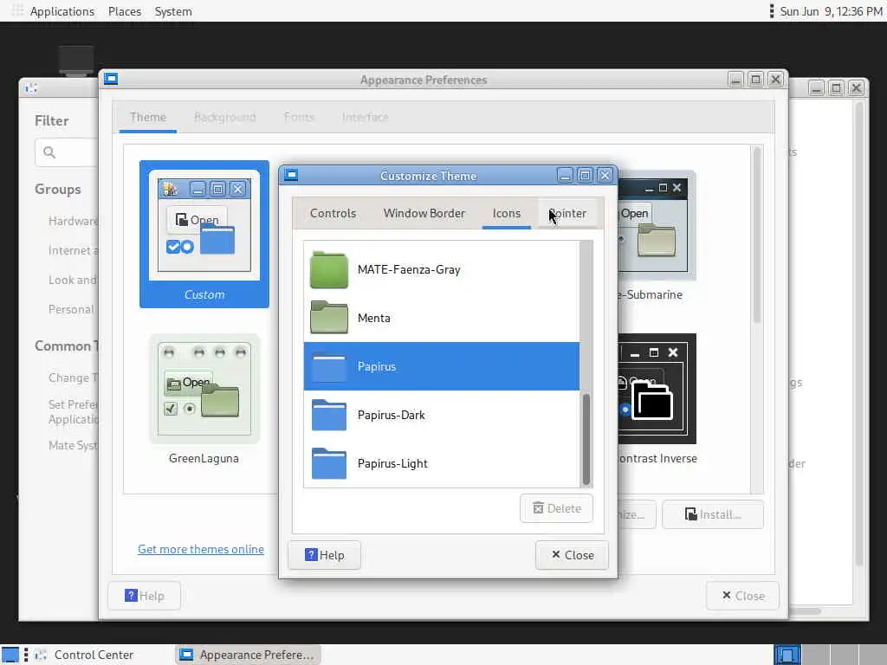Image resolution: width=887 pixels, height=665 pixels.
Task: Open the System menu
Action: (x=173, y=11)
